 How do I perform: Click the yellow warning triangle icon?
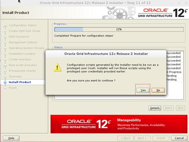(x=58, y=67)
